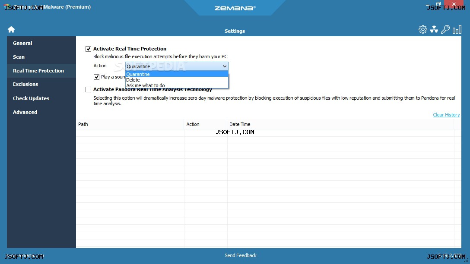The height and width of the screenshot is (264, 470).
Task: Click the Date Time column header
Action: (x=340, y=124)
